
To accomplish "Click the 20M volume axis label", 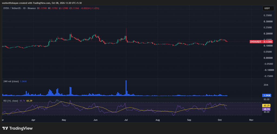I will pyautogui.click(x=266, y=85).
